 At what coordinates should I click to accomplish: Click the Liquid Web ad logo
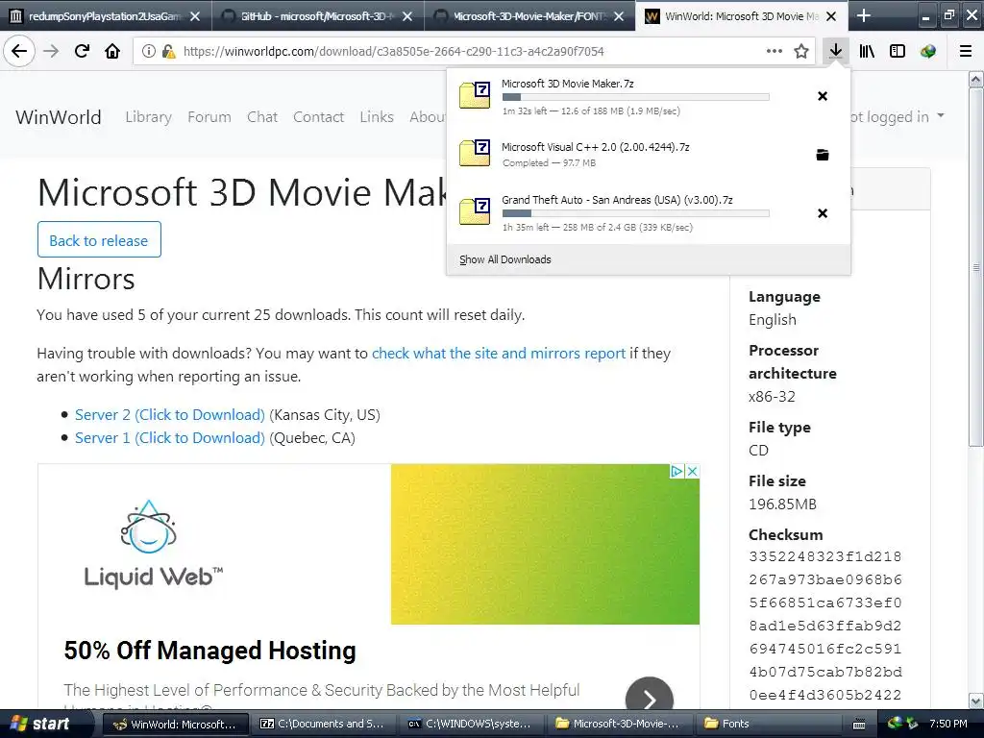(x=153, y=545)
